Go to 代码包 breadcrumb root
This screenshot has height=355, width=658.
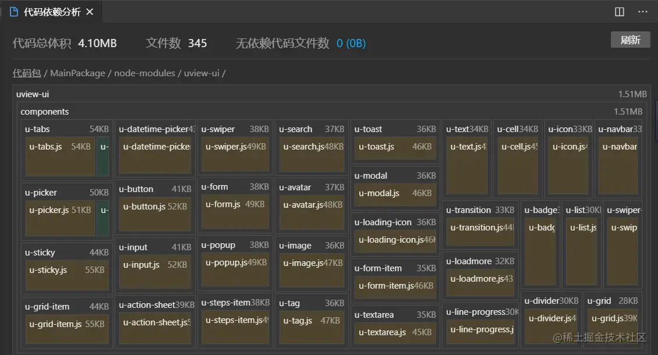[27, 73]
